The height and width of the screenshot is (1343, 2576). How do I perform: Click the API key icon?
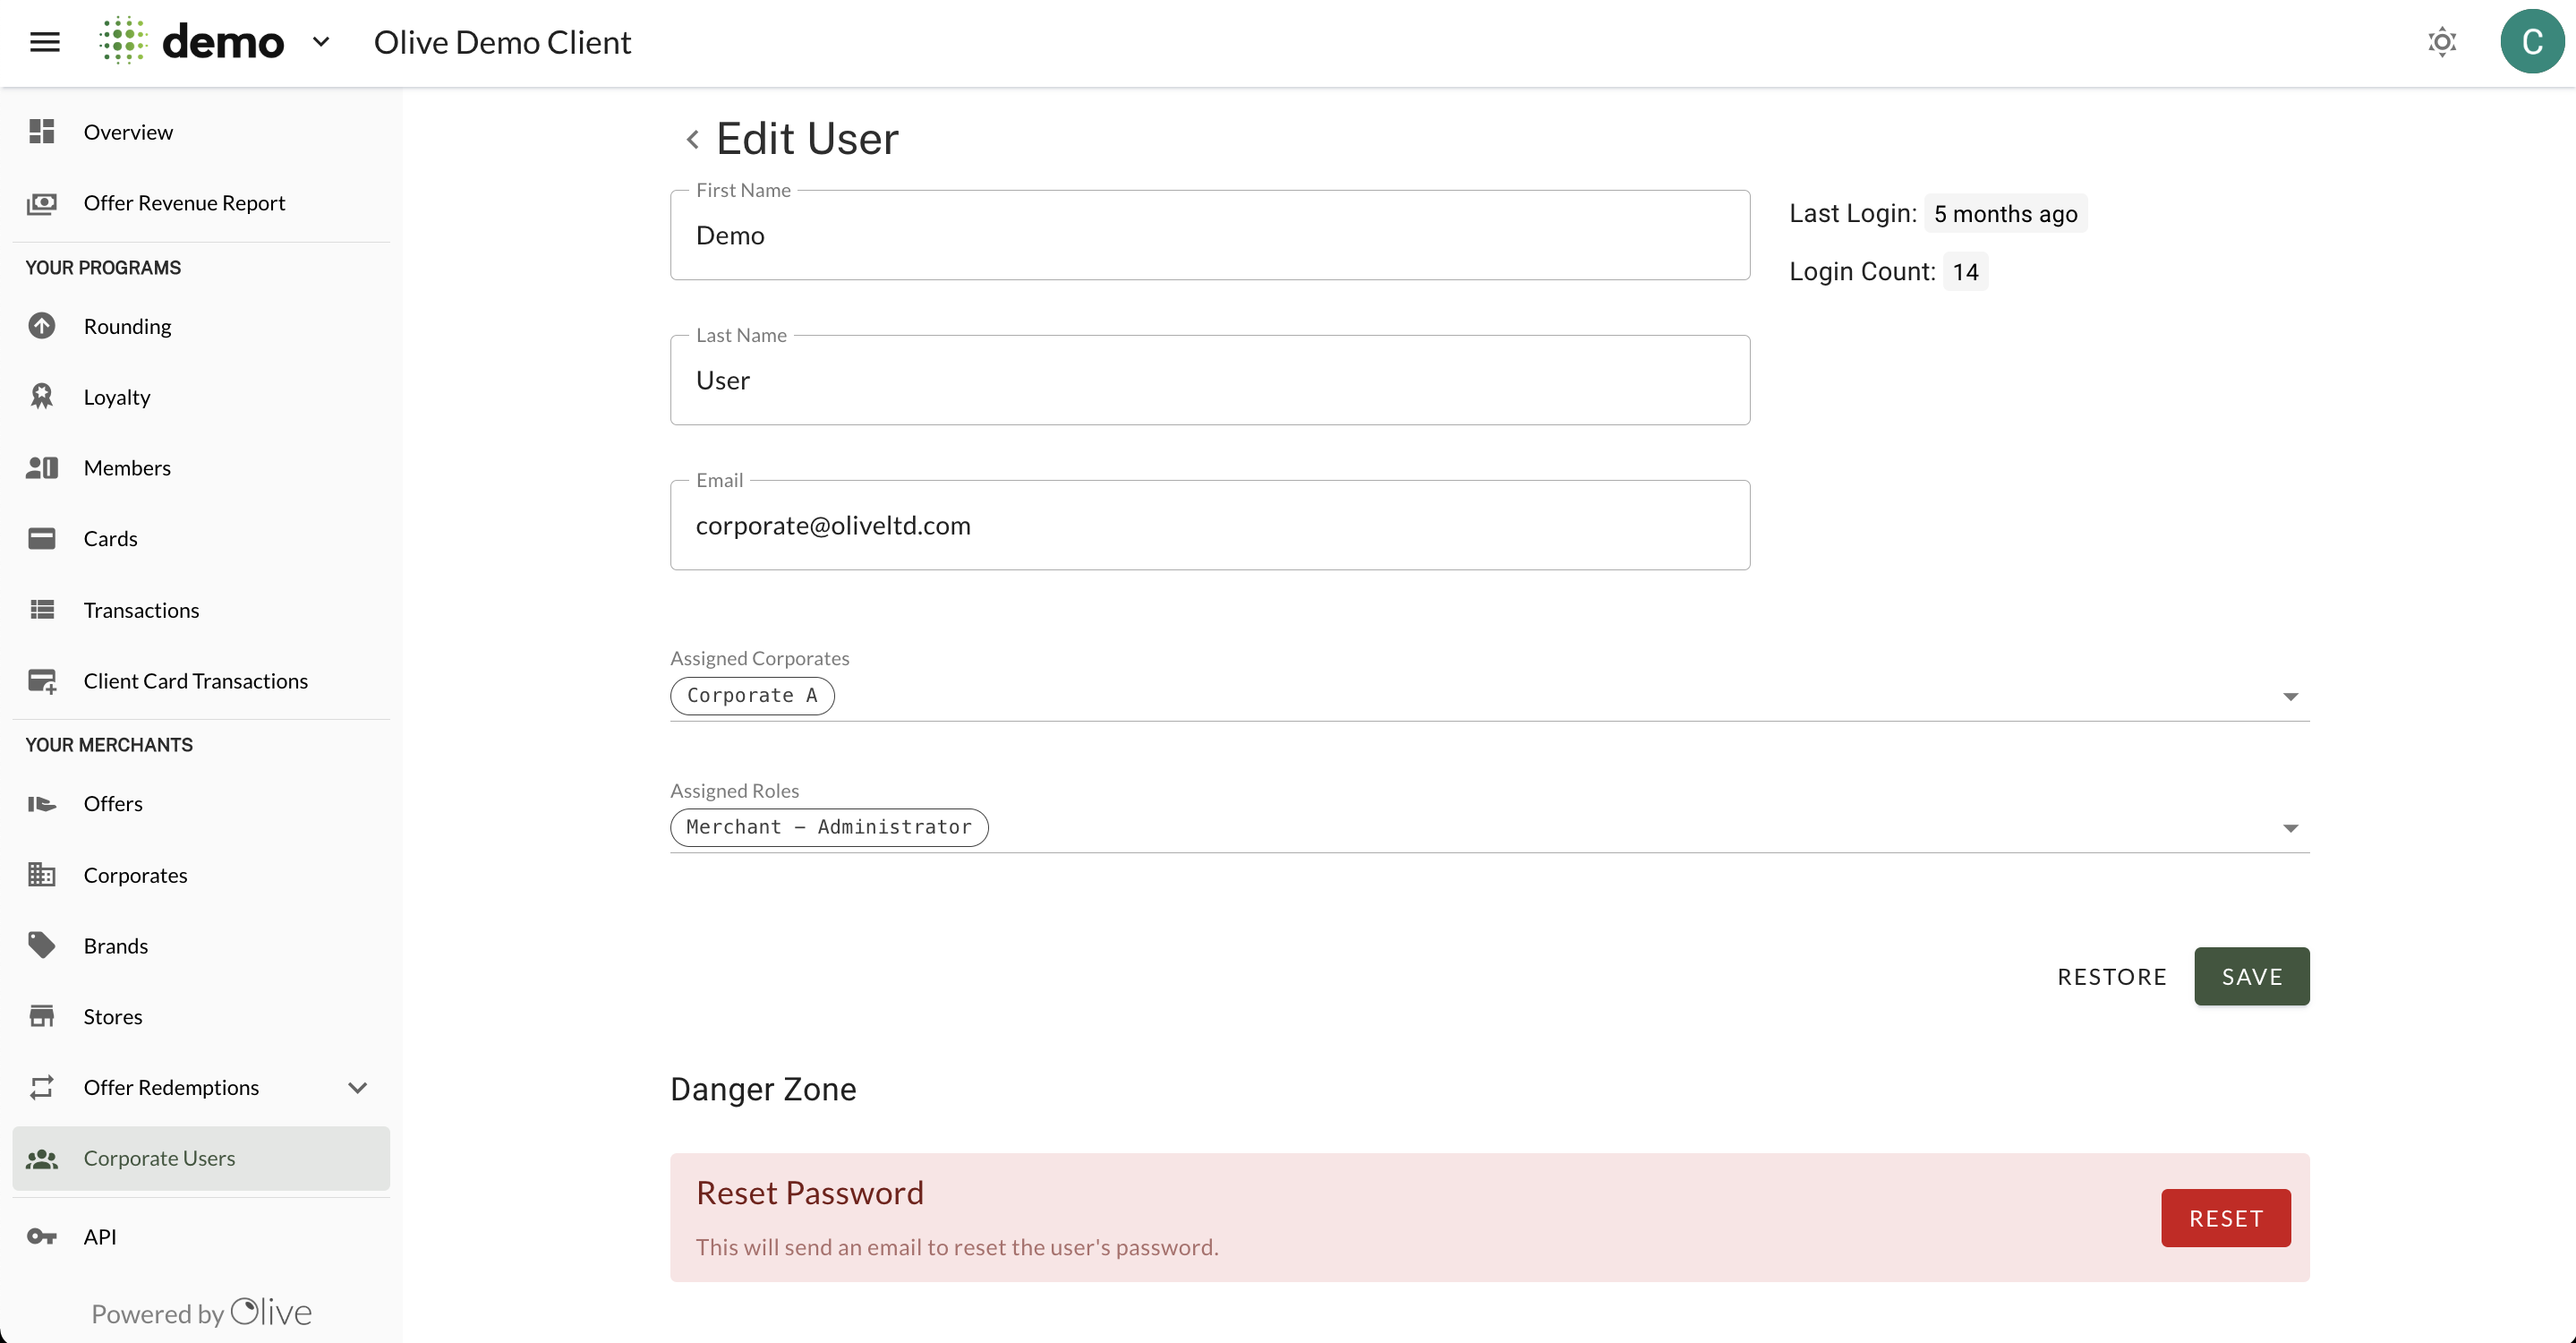click(x=42, y=1237)
